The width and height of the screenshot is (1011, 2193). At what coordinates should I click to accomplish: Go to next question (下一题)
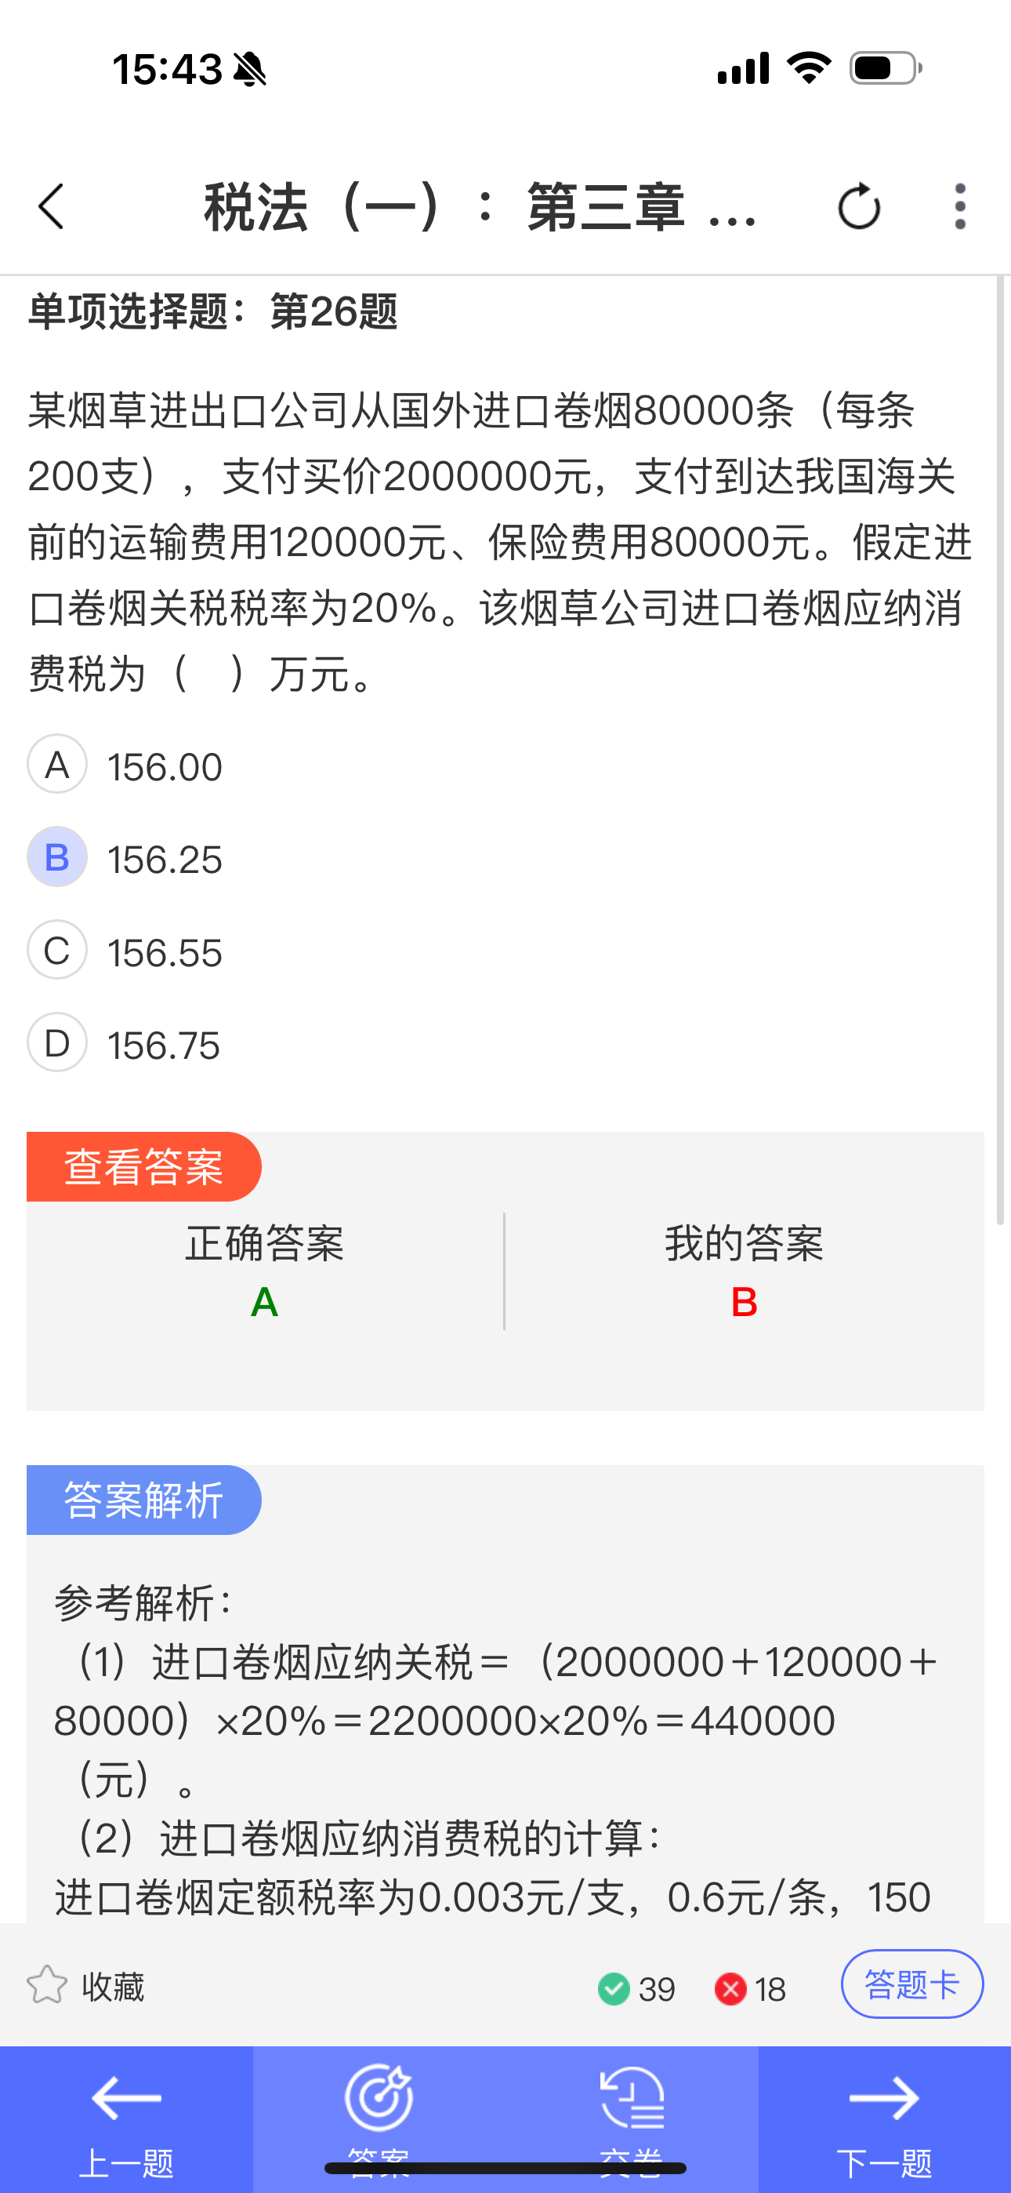(x=884, y=2118)
